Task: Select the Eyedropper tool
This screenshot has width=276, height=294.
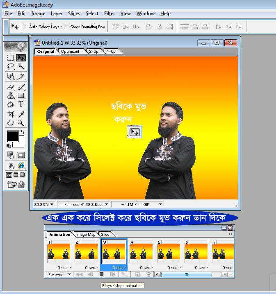Action: tap(21, 114)
